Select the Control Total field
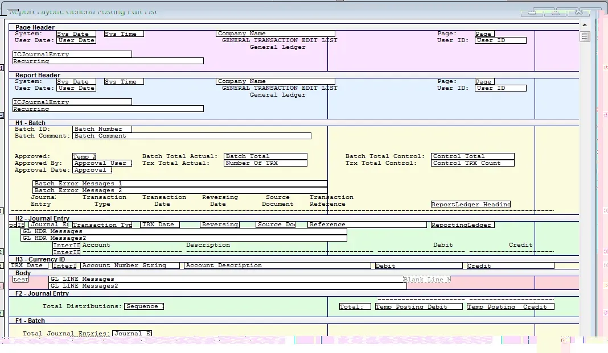 click(472, 156)
